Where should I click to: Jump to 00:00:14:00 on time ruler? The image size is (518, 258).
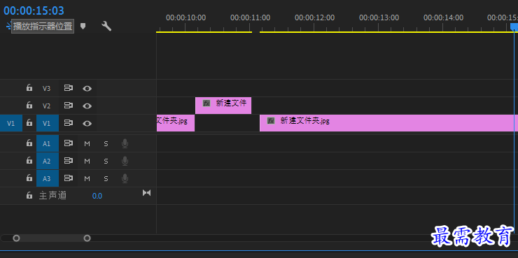443,17
